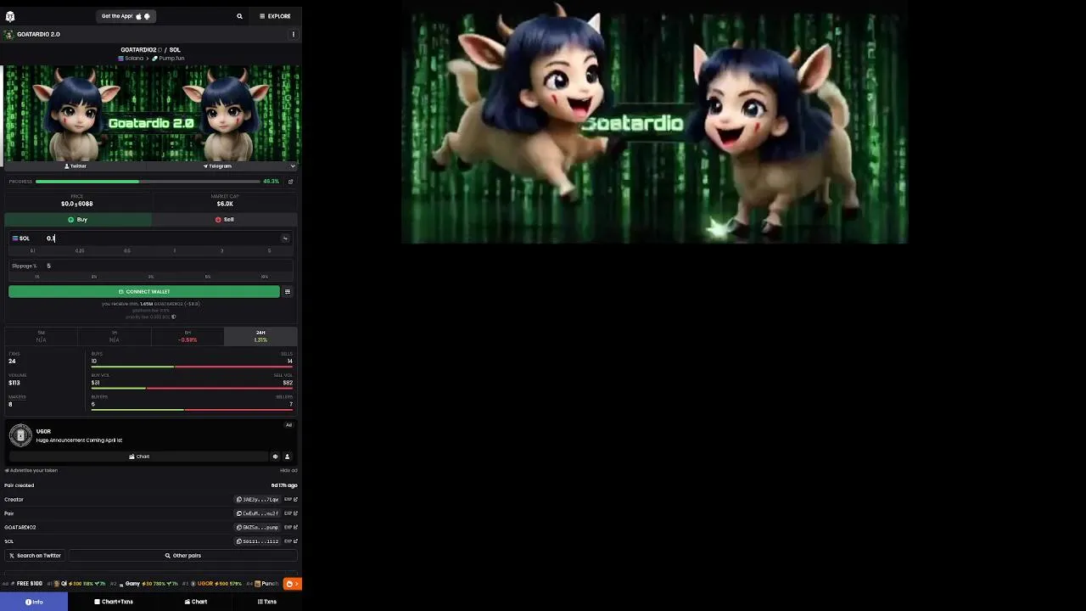Copy the SOL address So111...1112
1086x611 pixels.
258,541
